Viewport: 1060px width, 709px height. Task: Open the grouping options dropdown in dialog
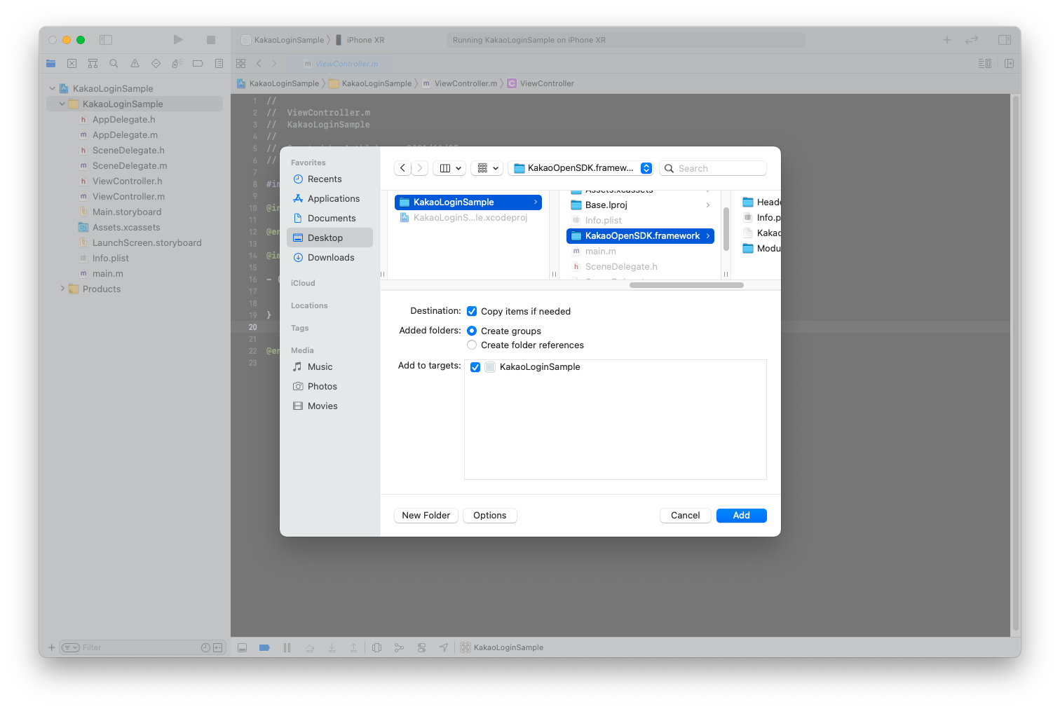click(x=487, y=168)
